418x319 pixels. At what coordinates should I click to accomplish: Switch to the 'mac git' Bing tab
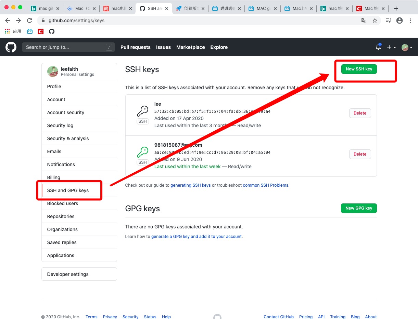46,9
